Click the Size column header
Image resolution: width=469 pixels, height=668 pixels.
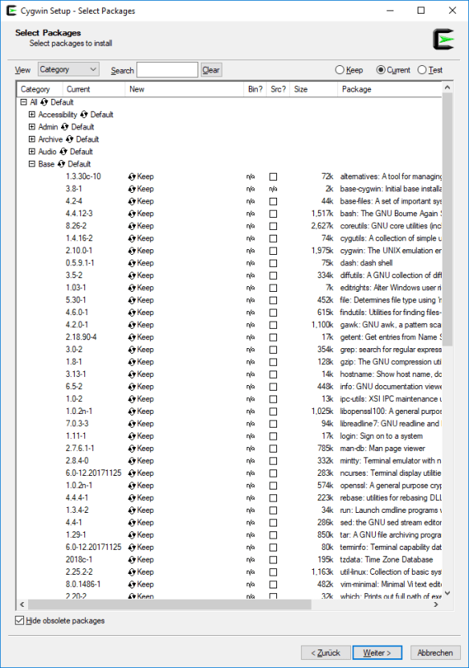(314, 89)
